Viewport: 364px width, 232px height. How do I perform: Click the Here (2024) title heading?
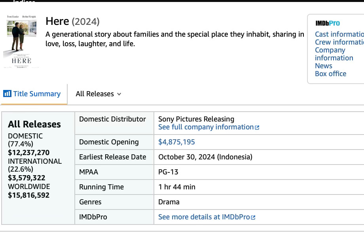(x=72, y=21)
